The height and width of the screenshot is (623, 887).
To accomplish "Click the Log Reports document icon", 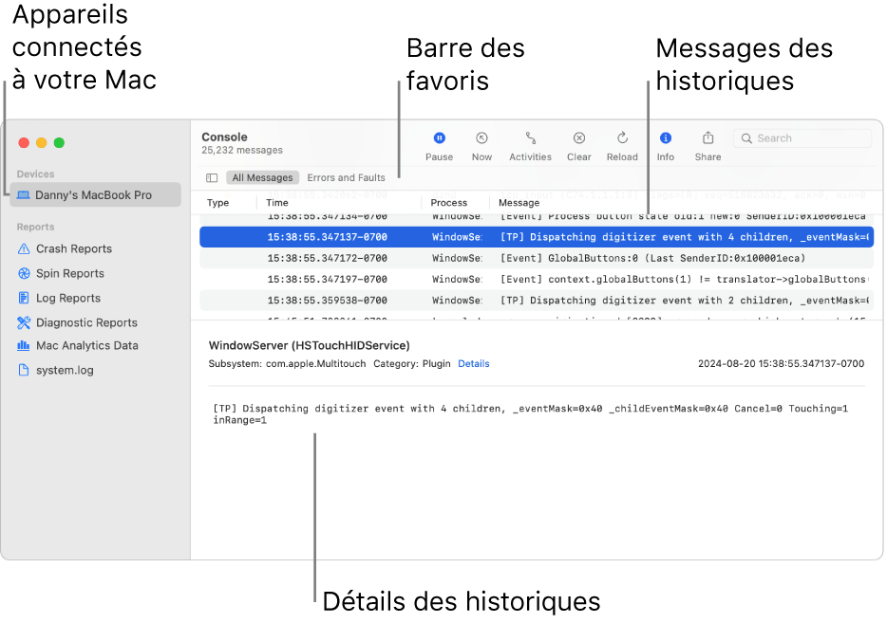I will tap(24, 299).
